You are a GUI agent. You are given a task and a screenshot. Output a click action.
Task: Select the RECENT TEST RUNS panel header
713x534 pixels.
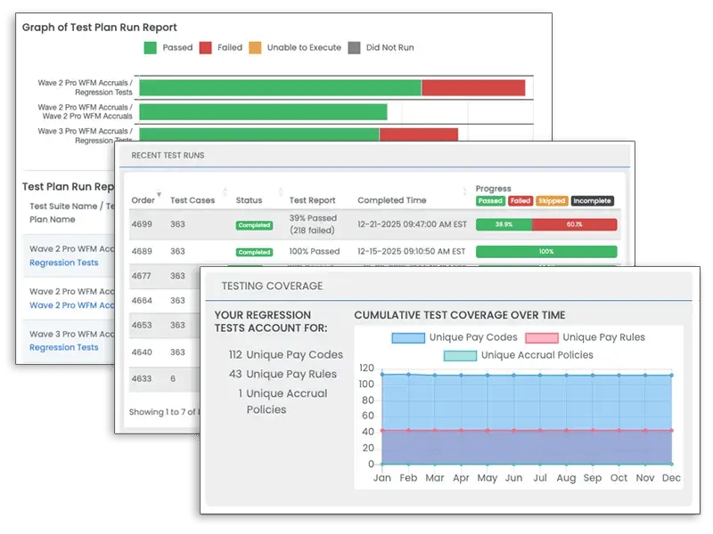pyautogui.click(x=169, y=155)
